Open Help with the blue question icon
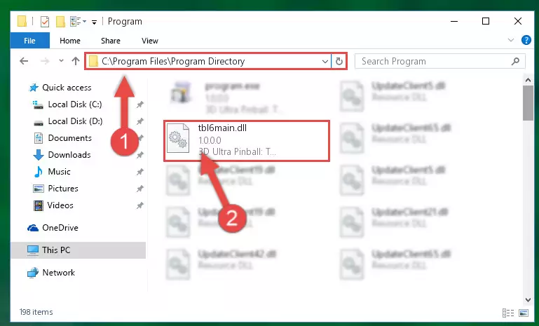539x326 pixels. [x=526, y=40]
